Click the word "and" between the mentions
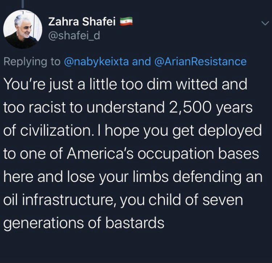The height and width of the screenshot is (263, 272). click(141, 61)
